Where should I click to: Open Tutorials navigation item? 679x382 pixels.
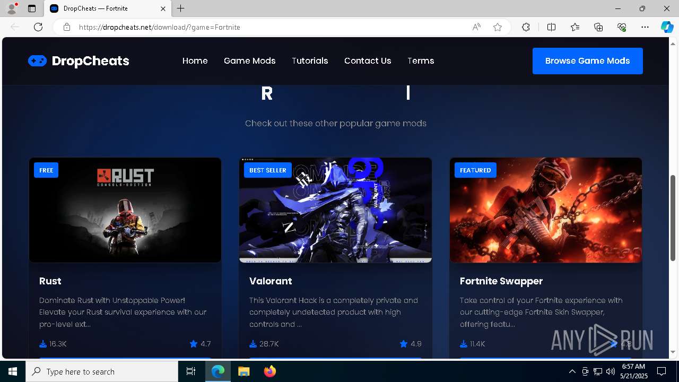pyautogui.click(x=310, y=61)
